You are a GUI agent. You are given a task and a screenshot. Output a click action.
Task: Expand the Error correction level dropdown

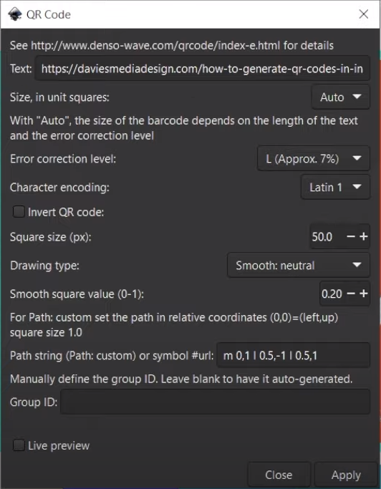(313, 159)
